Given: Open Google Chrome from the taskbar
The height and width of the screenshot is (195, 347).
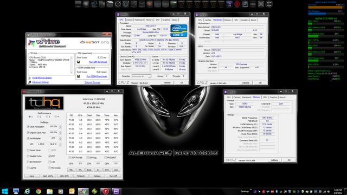Looking at the screenshot, I should click(x=38, y=191).
